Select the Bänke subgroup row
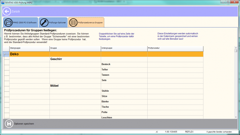240x135 pixels. (106, 102)
